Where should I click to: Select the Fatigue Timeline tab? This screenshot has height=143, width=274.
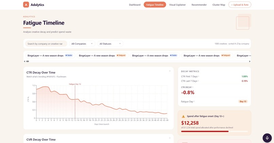coord(155,5)
